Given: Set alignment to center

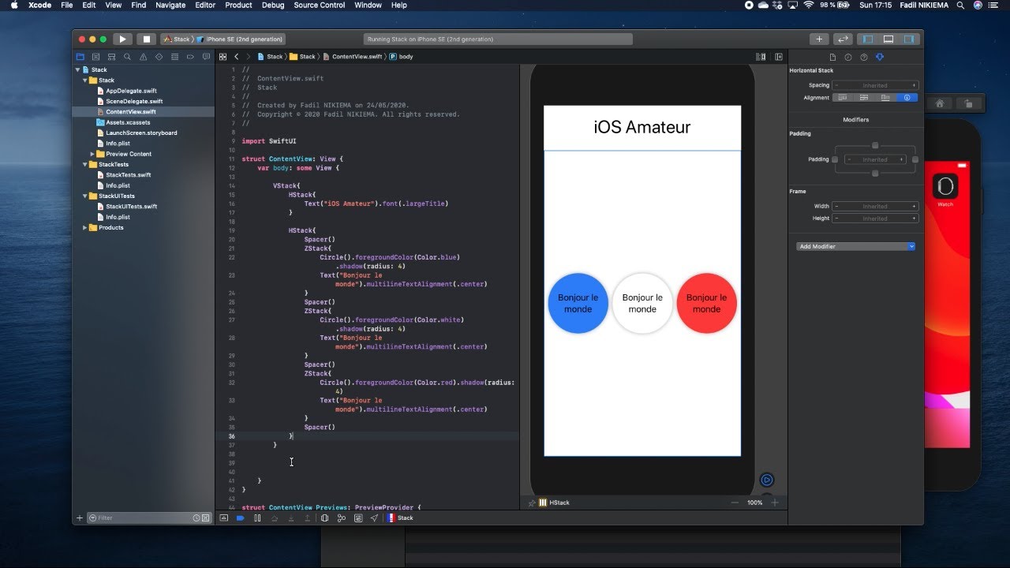Looking at the screenshot, I should [x=864, y=98].
